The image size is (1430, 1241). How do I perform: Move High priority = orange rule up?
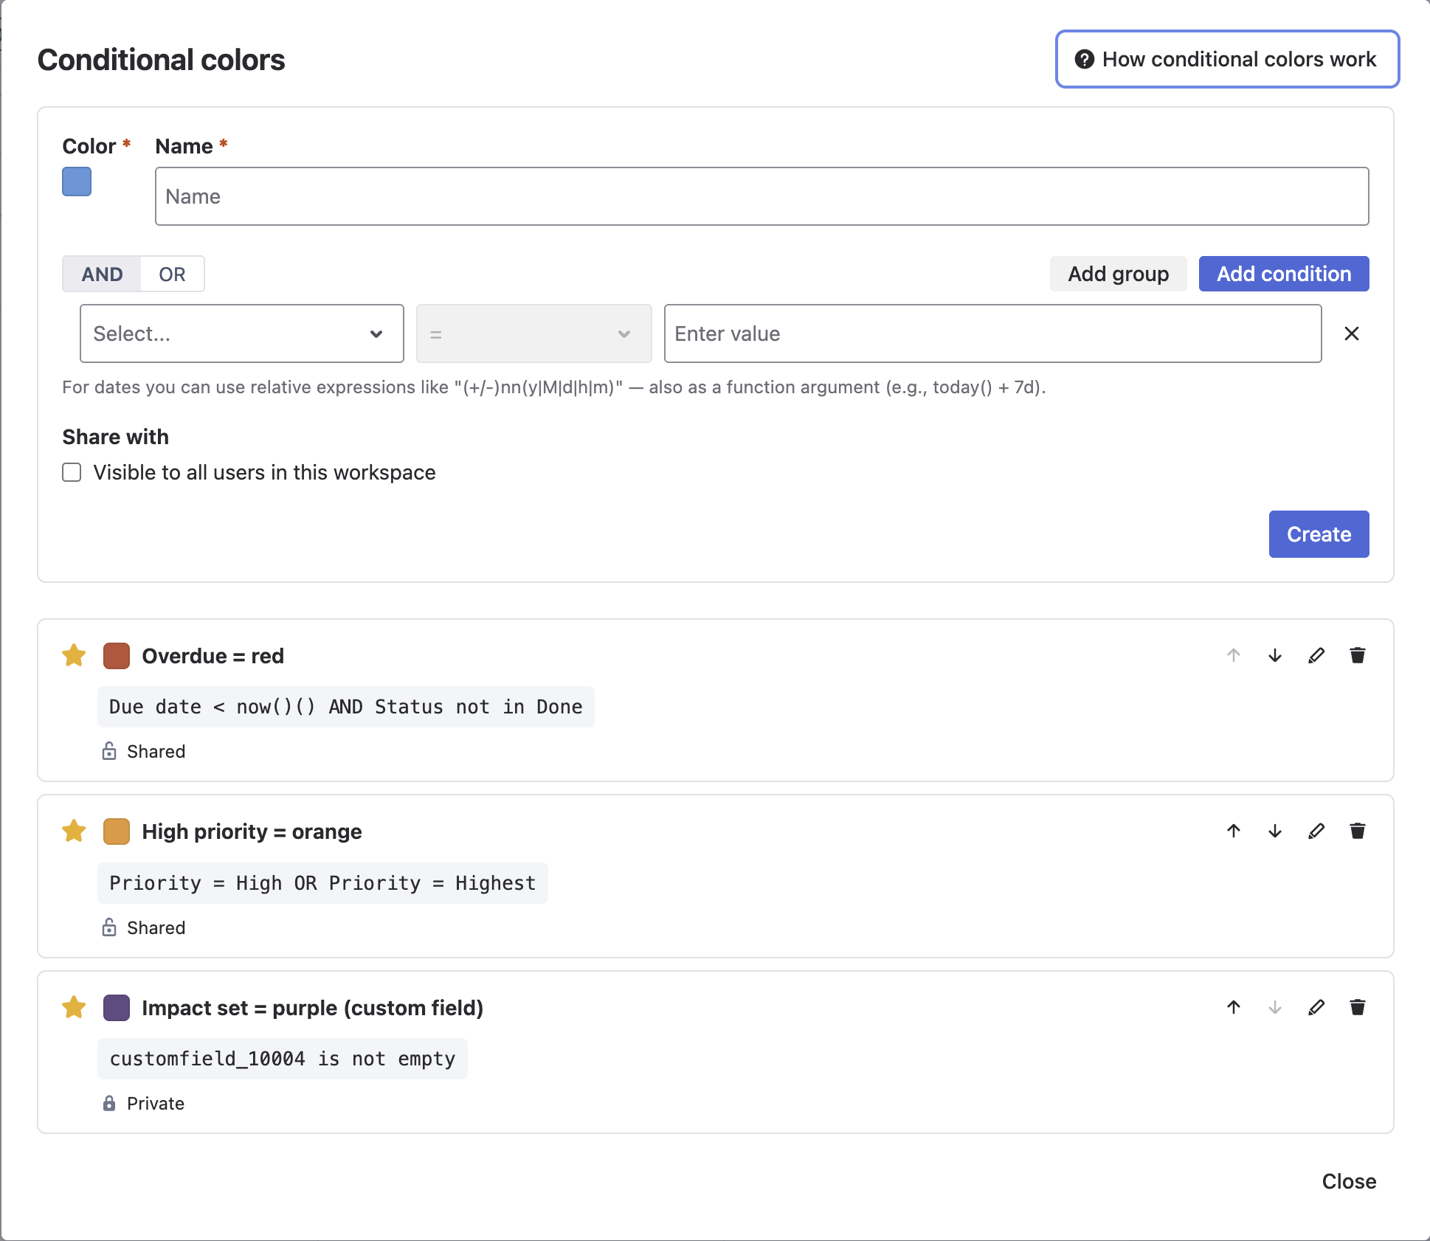coord(1234,831)
